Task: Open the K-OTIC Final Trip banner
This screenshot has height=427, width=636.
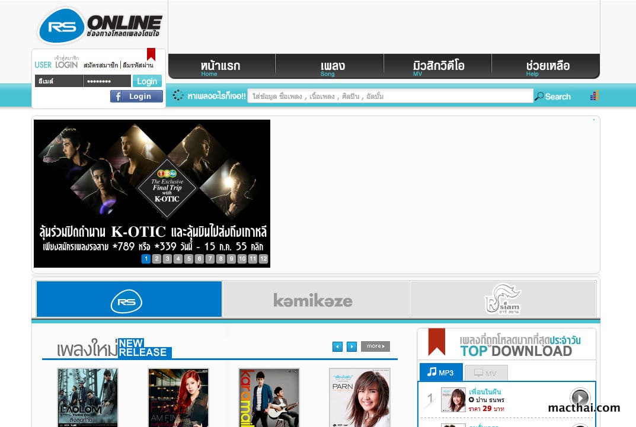Action: [x=152, y=193]
